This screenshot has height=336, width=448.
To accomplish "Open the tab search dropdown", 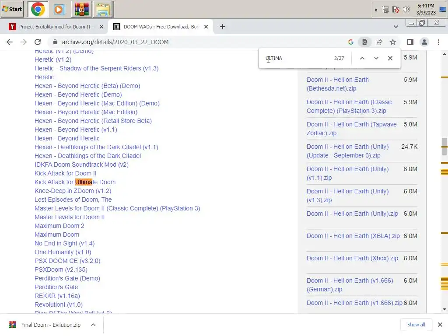I will pos(395,27).
